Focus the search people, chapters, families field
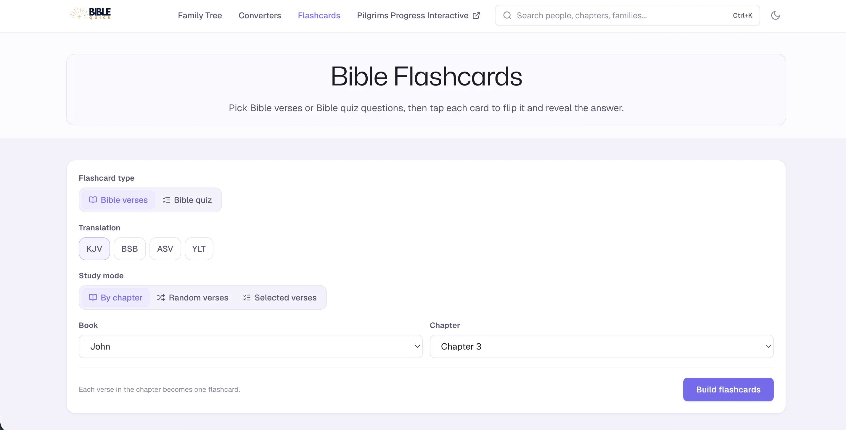 (627, 15)
